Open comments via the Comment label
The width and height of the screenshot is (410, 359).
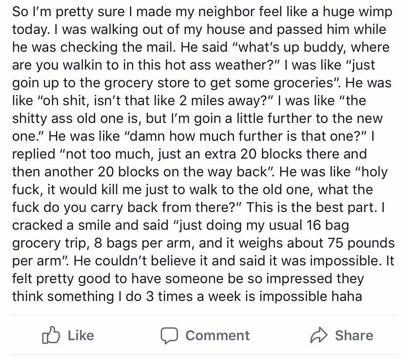pos(217,336)
